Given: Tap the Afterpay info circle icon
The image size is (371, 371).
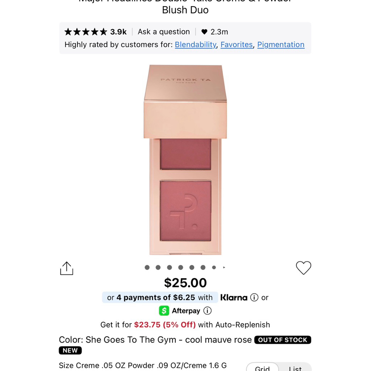Looking at the screenshot, I should click(x=207, y=310).
